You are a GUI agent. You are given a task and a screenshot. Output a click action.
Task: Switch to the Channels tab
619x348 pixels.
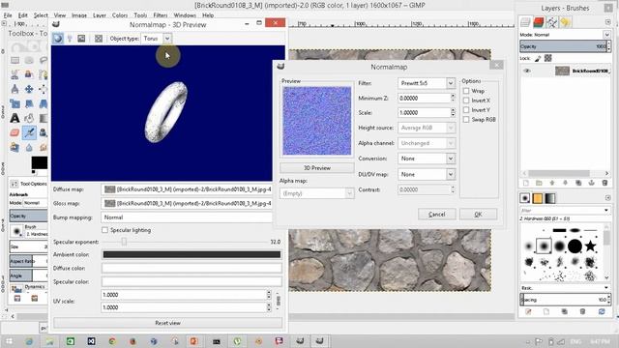539,22
